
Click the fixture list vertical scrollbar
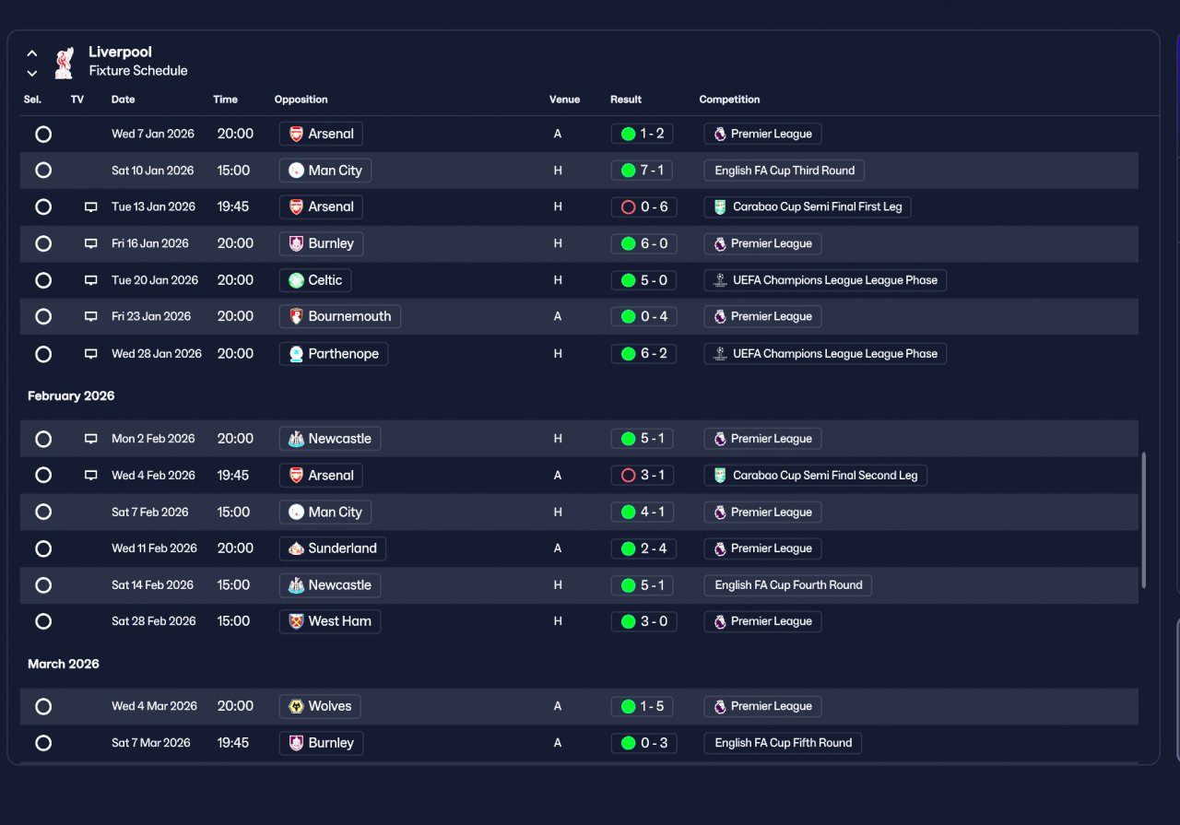(x=1144, y=520)
